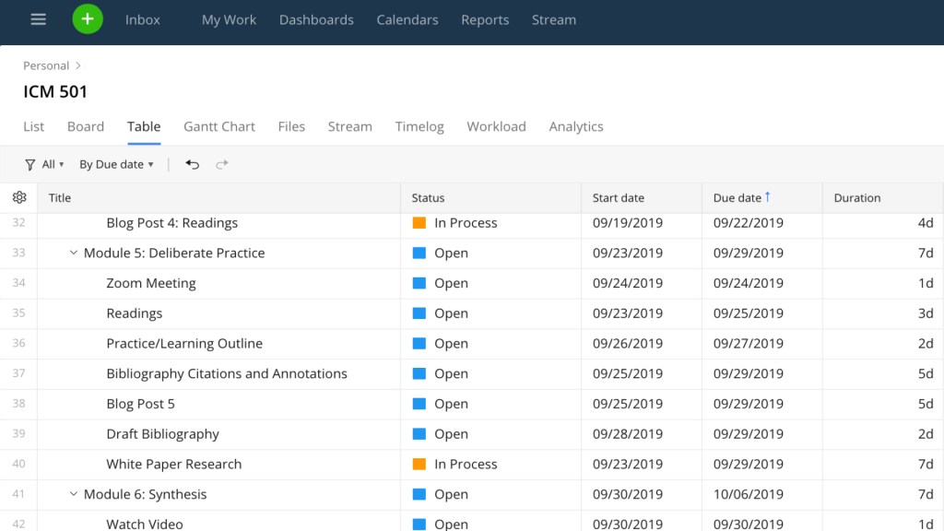Click the filter funnel icon
Image resolution: width=944 pixels, height=531 pixels.
tap(30, 164)
